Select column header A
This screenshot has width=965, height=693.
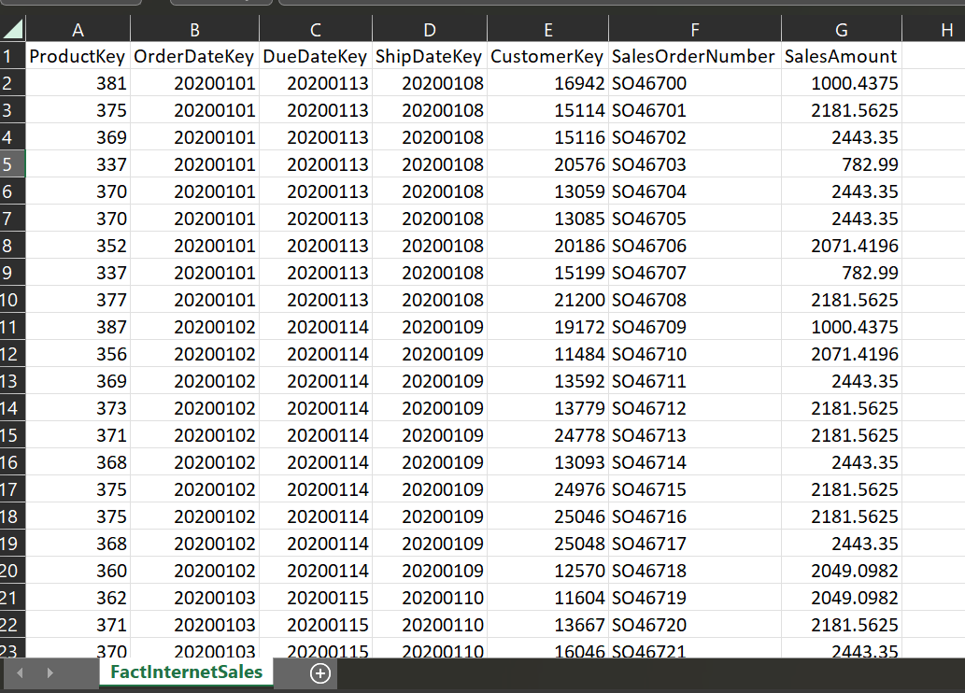click(78, 29)
